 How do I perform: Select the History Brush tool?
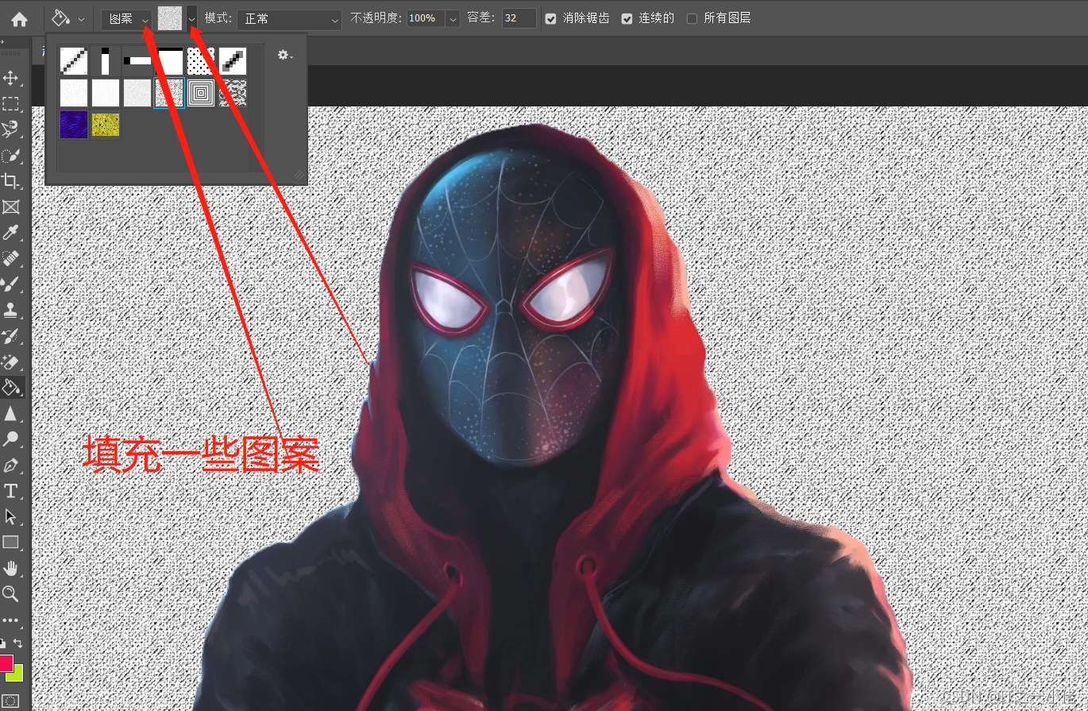10,336
